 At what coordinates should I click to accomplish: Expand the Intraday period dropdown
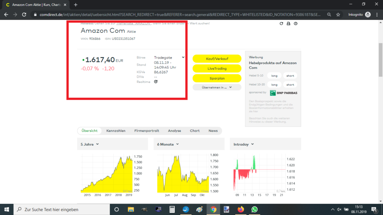pyautogui.click(x=243, y=144)
